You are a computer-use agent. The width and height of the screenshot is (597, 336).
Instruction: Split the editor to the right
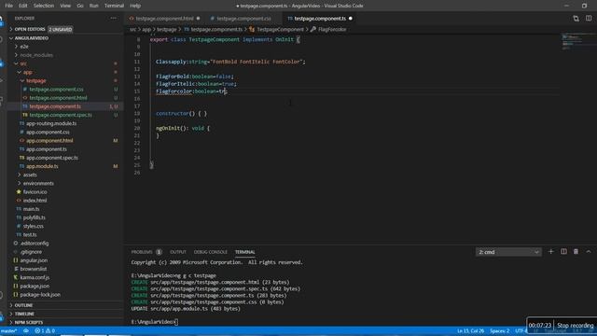(x=589, y=19)
